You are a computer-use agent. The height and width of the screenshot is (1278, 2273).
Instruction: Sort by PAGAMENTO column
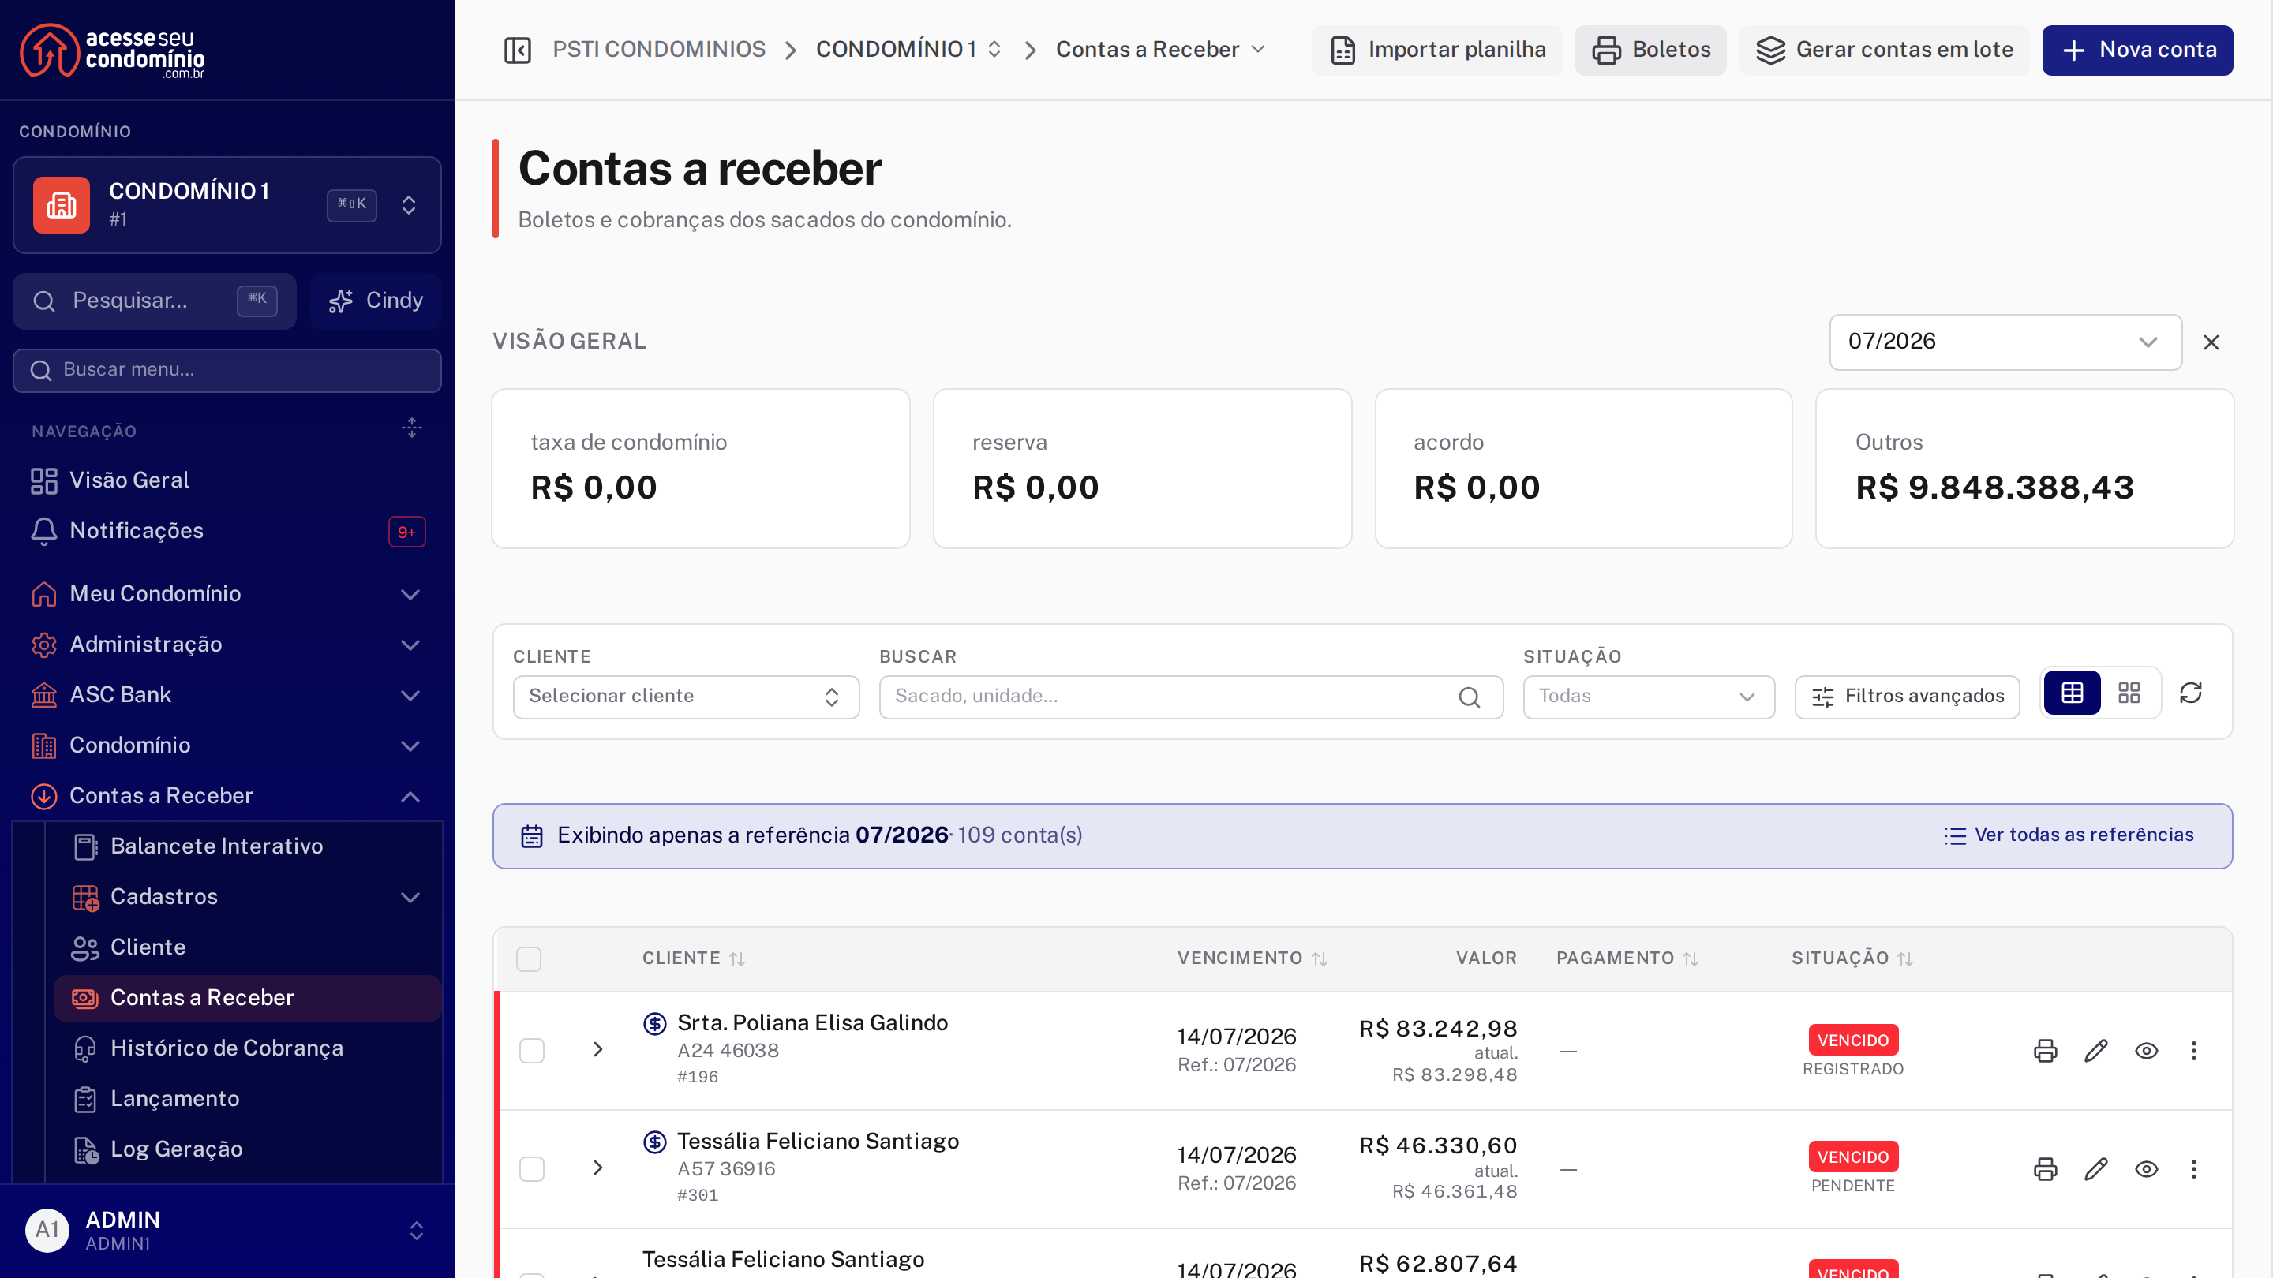point(1627,958)
